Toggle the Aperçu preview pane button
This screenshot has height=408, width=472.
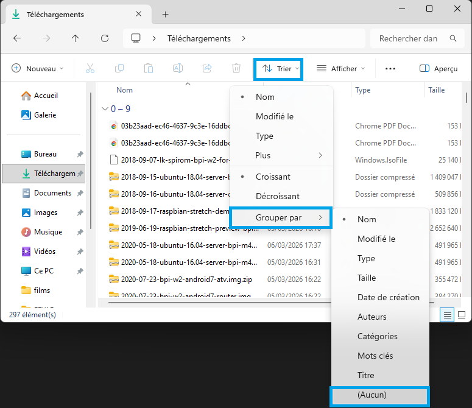coord(439,69)
